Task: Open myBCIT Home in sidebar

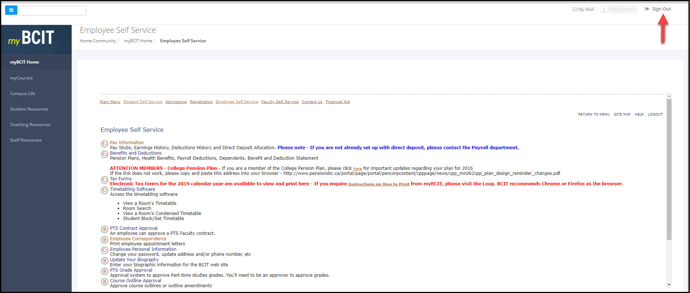Action: coord(25,62)
